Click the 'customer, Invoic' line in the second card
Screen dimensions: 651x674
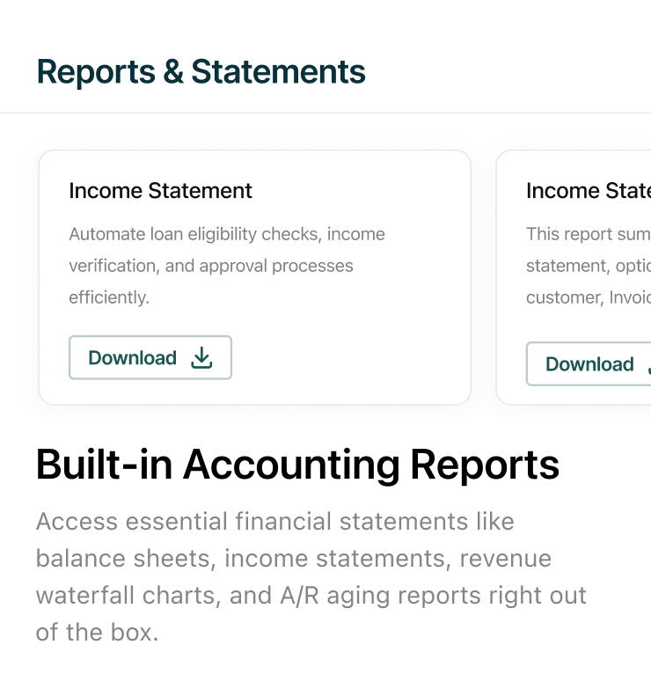coord(589,297)
